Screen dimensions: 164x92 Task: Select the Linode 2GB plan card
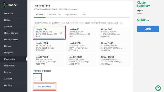tap(49, 33)
